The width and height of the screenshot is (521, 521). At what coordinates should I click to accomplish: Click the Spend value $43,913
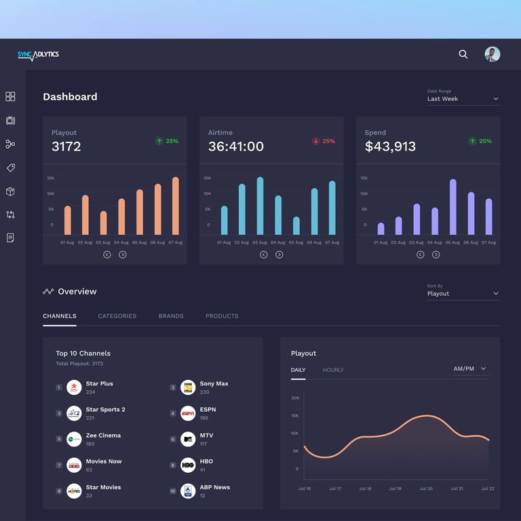click(x=390, y=147)
